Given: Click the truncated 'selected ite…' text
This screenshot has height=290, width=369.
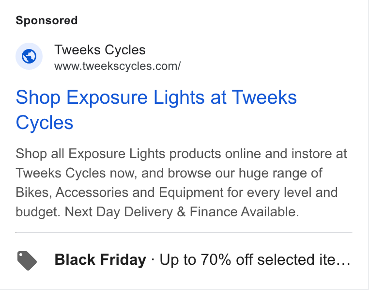Looking at the screenshot, I should tap(303, 259).
